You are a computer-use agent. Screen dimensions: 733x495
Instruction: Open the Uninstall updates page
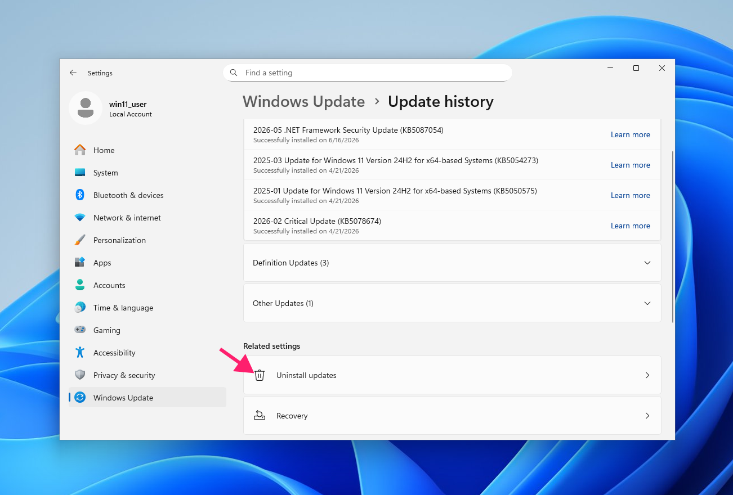coord(452,375)
